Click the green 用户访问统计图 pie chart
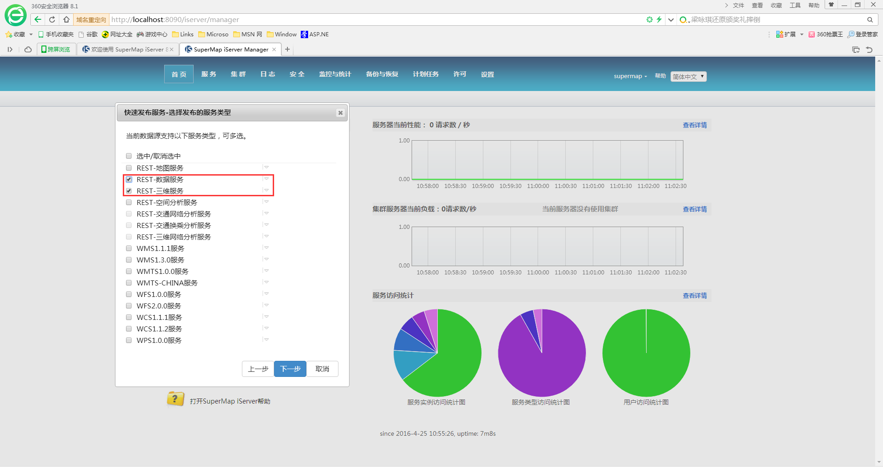Image resolution: width=883 pixels, height=467 pixels. tap(646, 353)
